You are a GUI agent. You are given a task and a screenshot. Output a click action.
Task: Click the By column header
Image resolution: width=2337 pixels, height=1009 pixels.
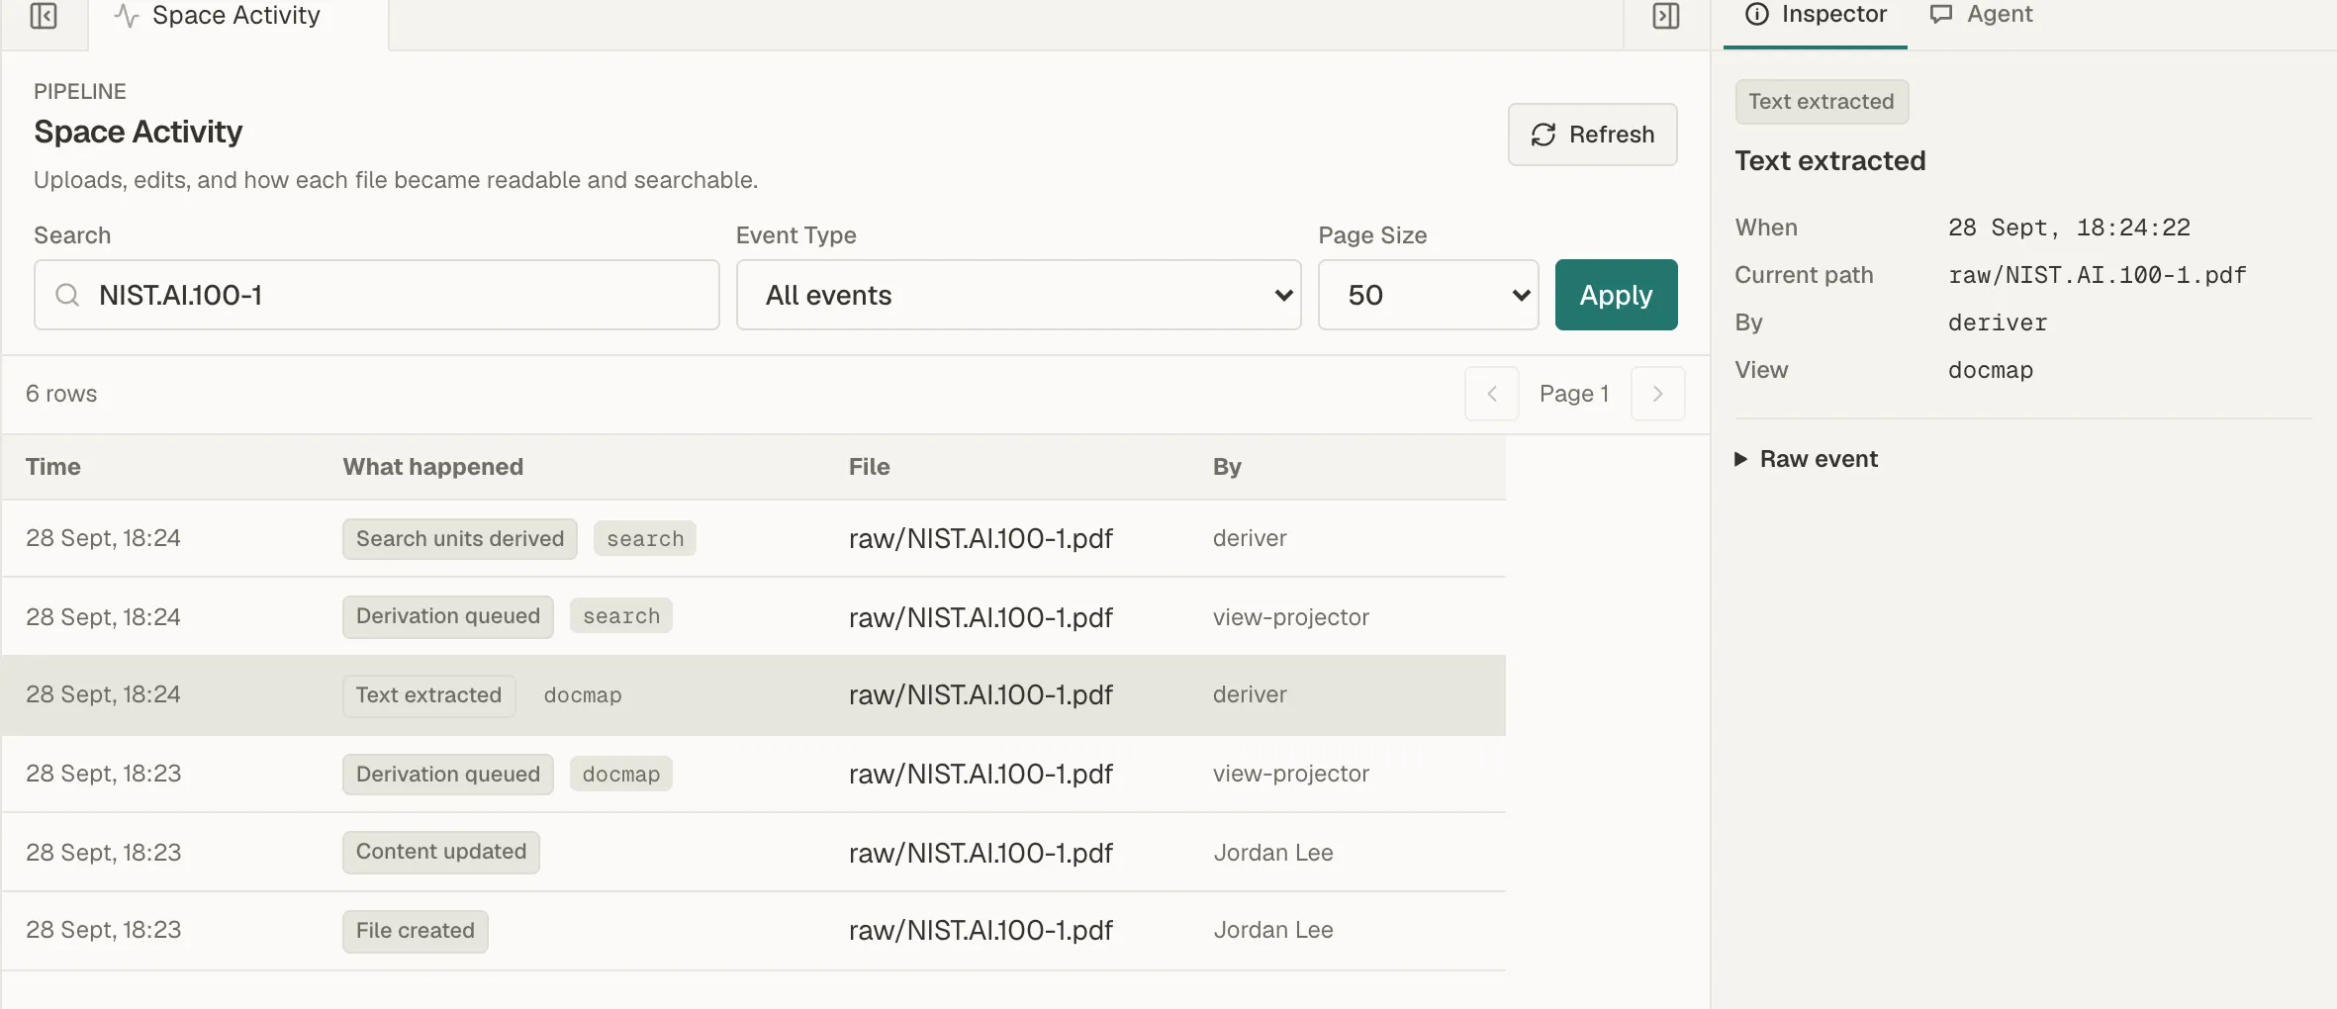coord(1227,467)
